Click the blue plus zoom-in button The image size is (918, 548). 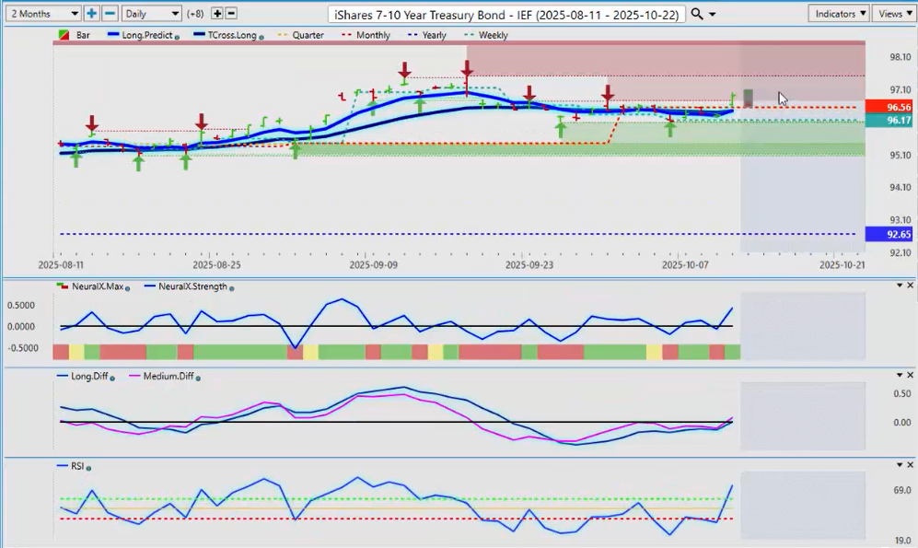point(92,14)
